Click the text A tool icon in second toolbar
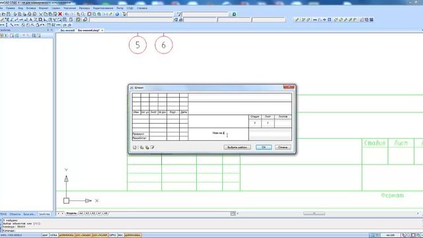The image size is (423, 238). [30, 19]
